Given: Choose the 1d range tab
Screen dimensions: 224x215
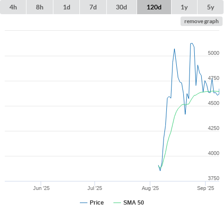Looking at the screenshot, I should [x=67, y=7].
